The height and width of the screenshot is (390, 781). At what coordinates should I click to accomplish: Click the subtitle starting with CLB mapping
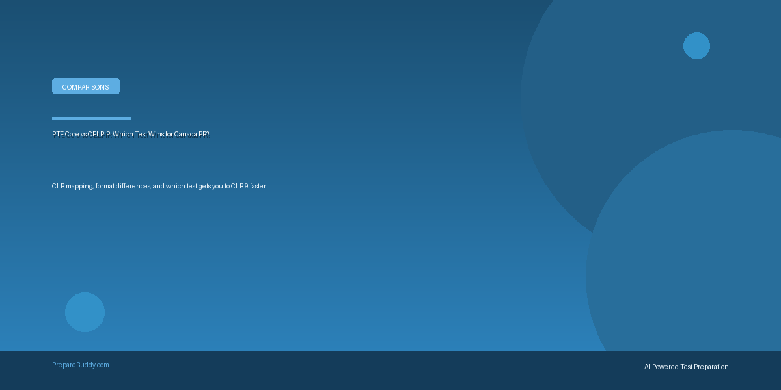click(x=159, y=187)
